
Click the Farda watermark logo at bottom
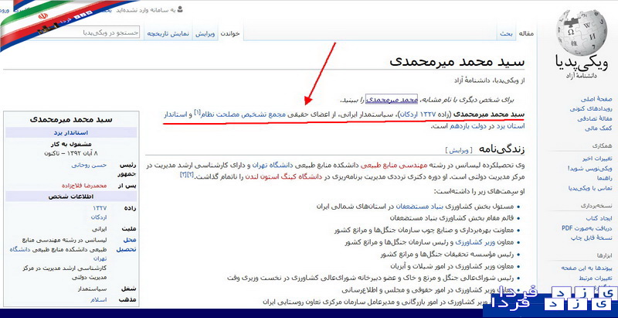548,299
